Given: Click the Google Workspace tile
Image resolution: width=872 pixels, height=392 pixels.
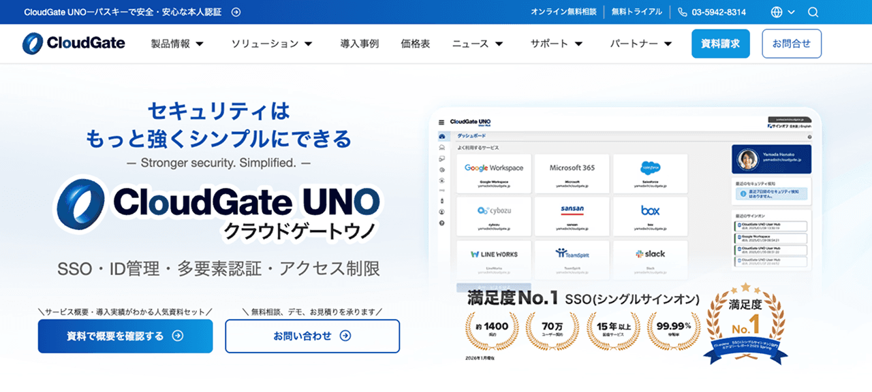Looking at the screenshot, I should point(494,174).
